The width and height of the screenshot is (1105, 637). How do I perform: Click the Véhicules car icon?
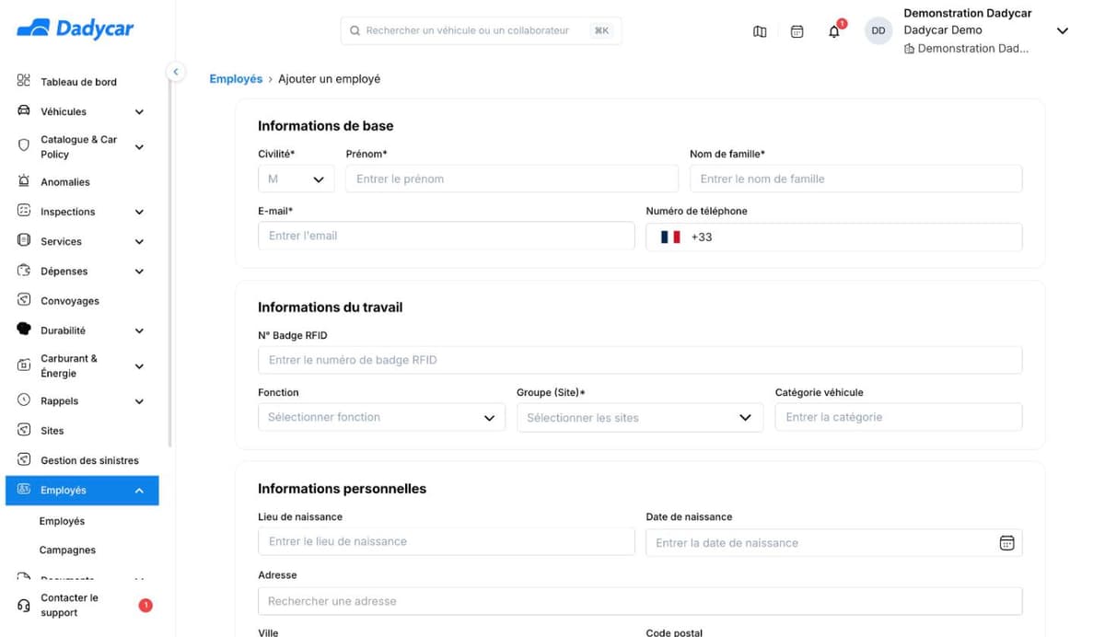(24, 110)
